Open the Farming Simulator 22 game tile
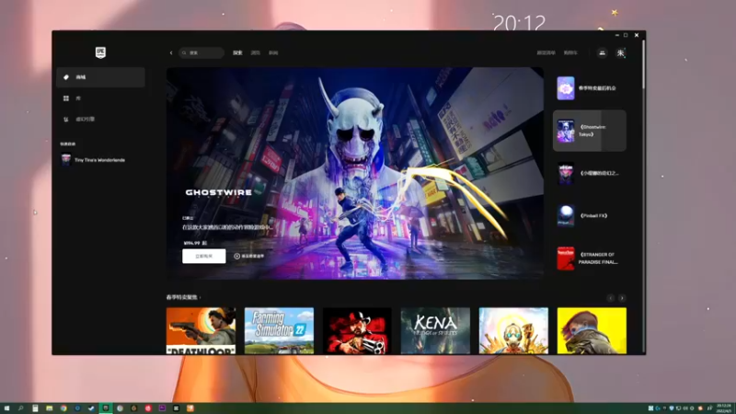Image resolution: width=736 pixels, height=414 pixels. tap(280, 331)
